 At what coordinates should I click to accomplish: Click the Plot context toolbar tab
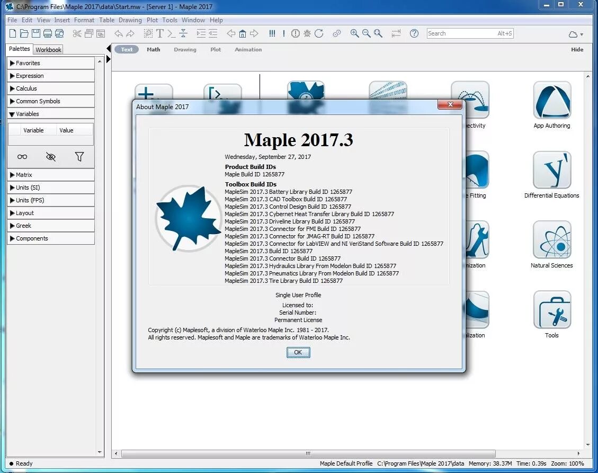click(x=216, y=50)
